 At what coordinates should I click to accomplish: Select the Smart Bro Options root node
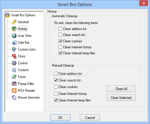[x=23, y=15]
